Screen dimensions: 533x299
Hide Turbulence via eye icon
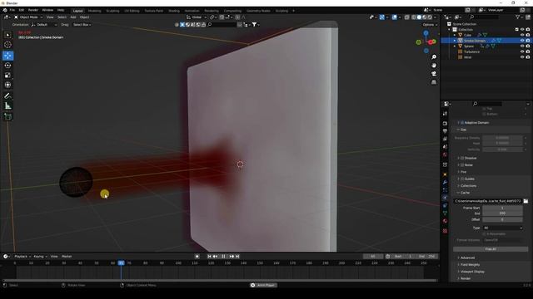(522, 51)
